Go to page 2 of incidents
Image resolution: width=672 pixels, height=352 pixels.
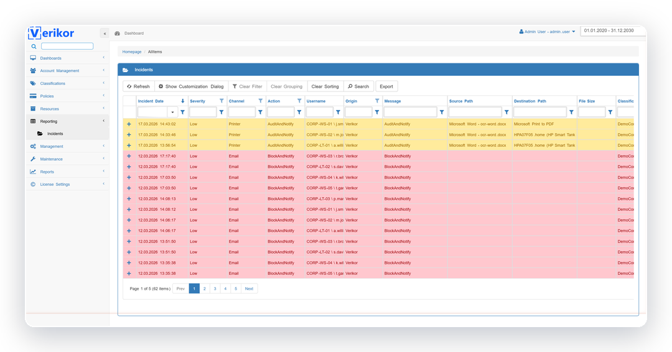click(205, 289)
